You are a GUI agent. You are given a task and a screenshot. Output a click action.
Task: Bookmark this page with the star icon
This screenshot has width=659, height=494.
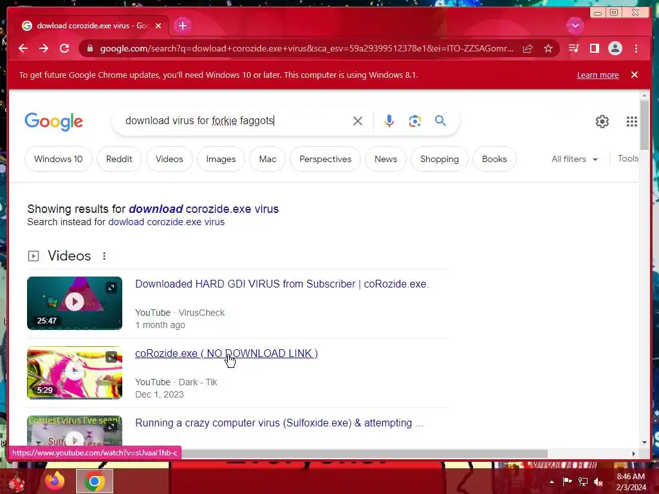point(548,49)
